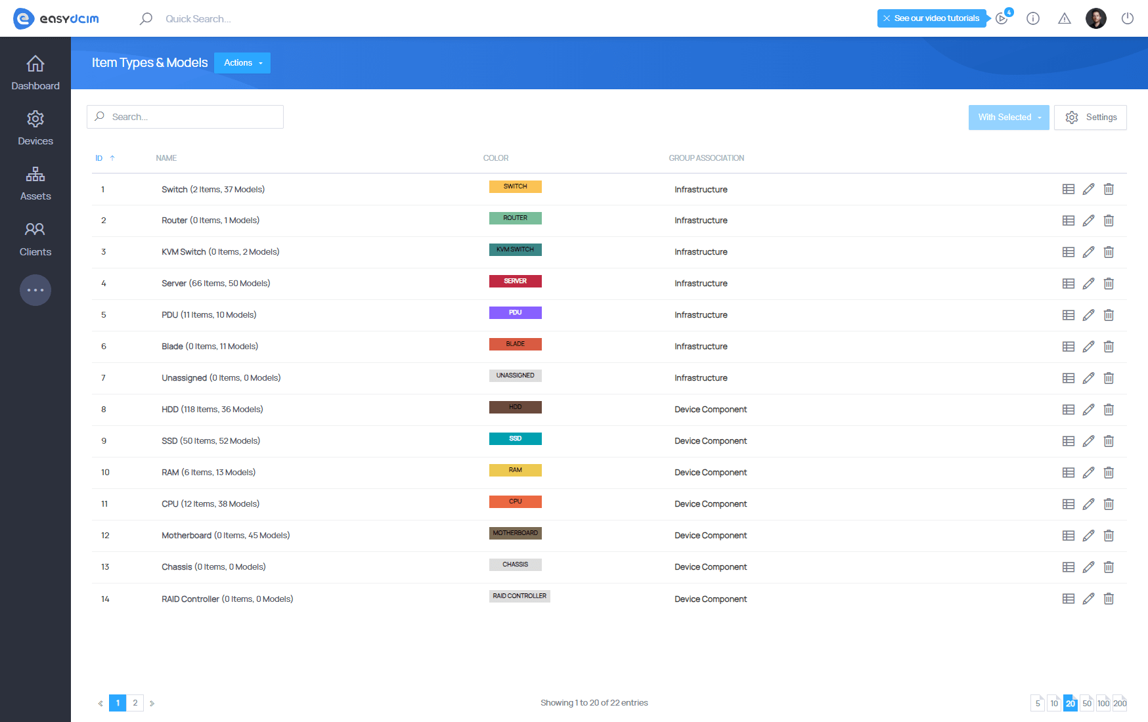1148x722 pixels.
Task: Expand more options ellipsis in sidebar
Action: pyautogui.click(x=35, y=290)
